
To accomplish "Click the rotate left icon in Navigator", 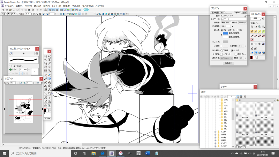I will pos(21,83).
